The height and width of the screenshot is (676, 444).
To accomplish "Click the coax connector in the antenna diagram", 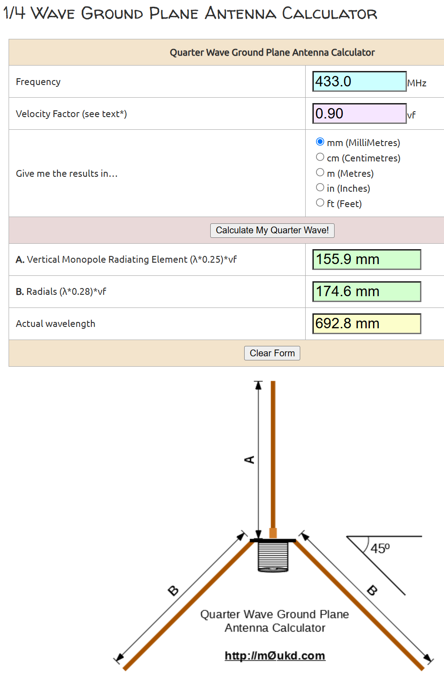I will click(x=273, y=557).
